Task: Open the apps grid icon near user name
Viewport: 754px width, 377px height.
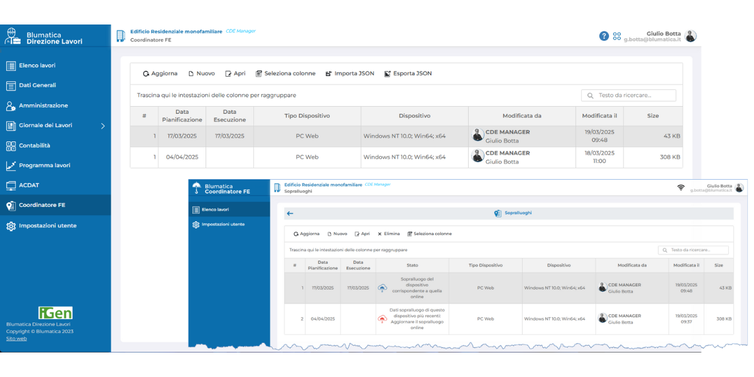Action: coord(617,36)
